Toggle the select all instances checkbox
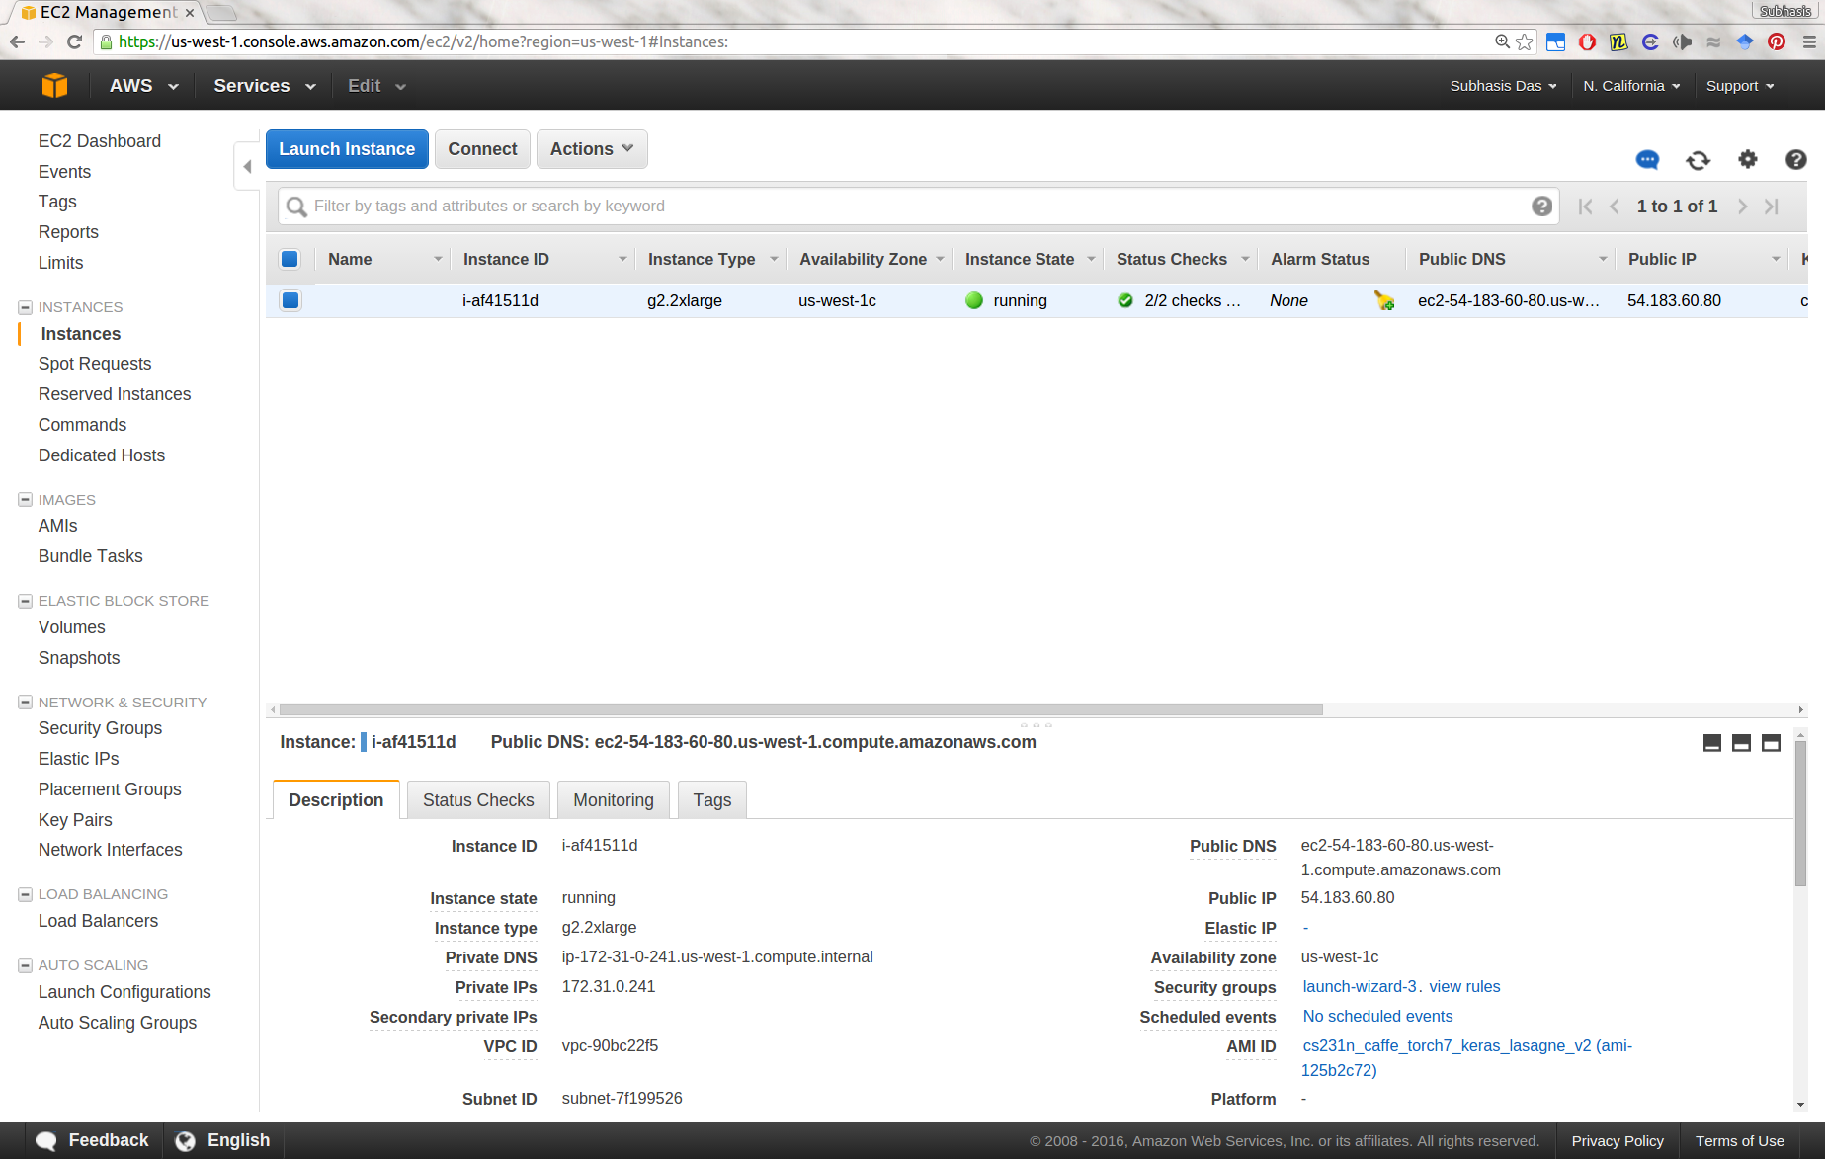This screenshot has height=1159, width=1825. 290,259
